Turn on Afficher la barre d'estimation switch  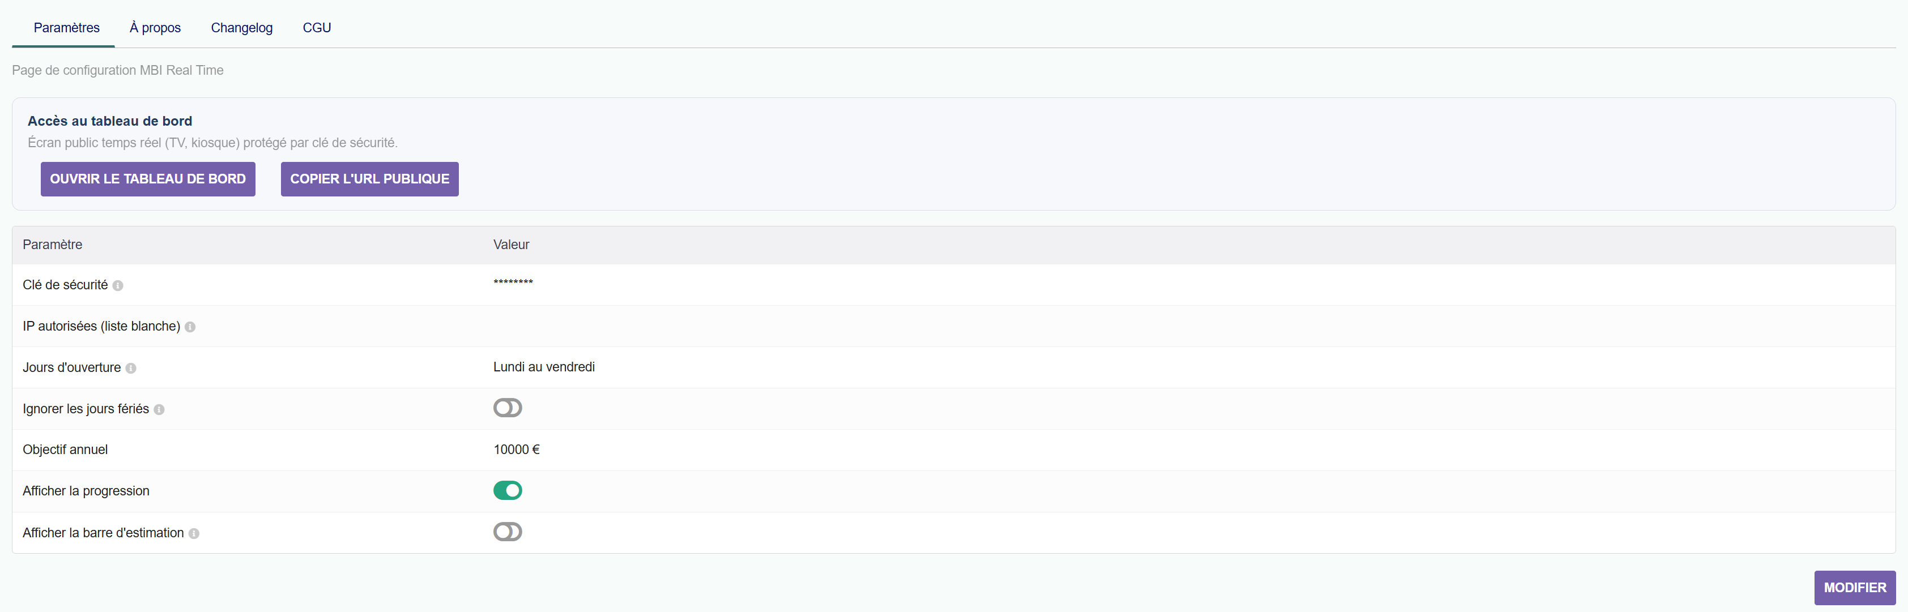508,532
